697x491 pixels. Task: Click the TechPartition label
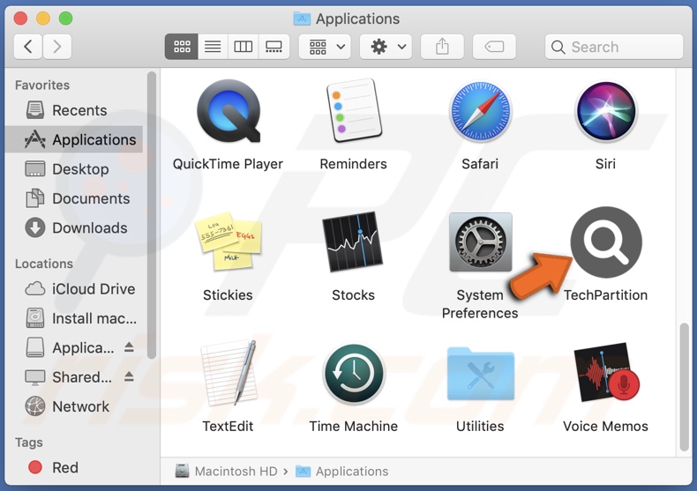(x=606, y=295)
